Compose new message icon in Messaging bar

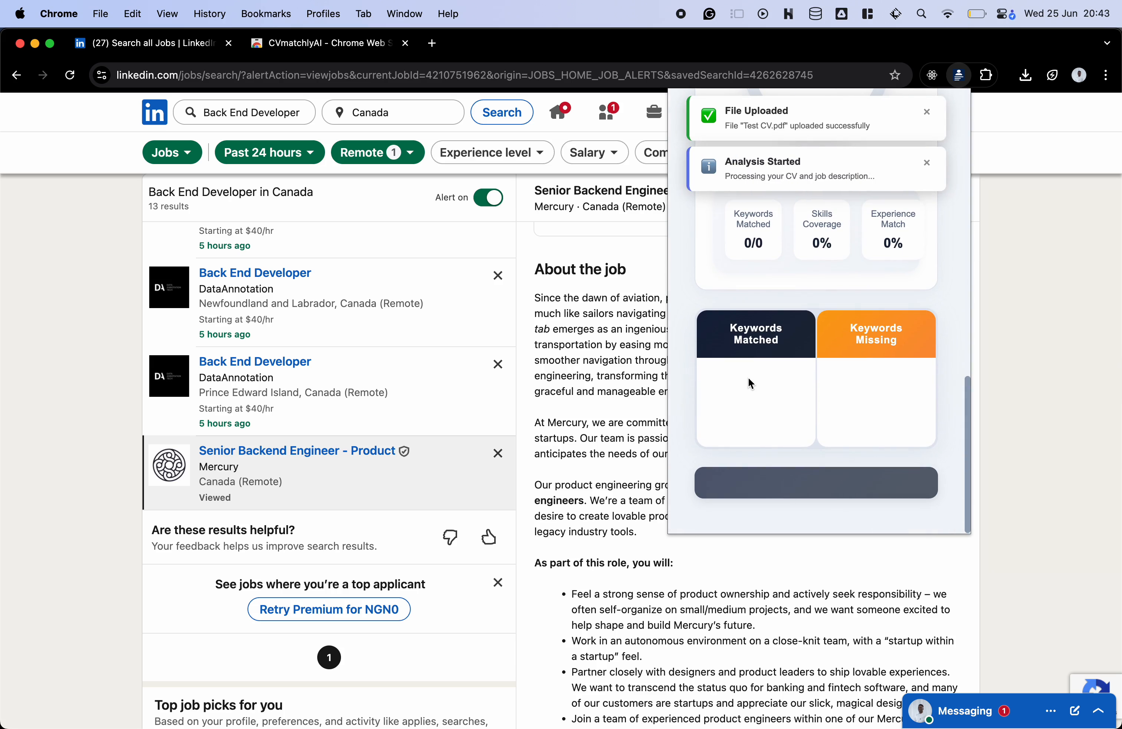(1075, 710)
